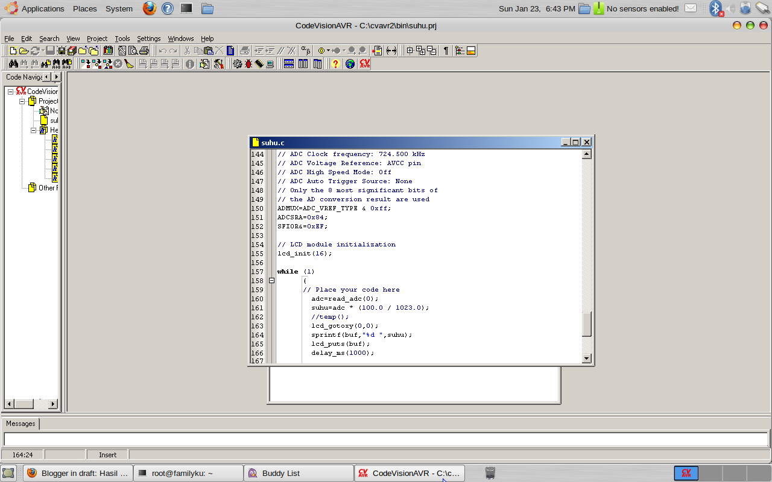Screen dimensions: 772x482
Task: Open the debugger via the red bug icon
Action: pyautogui.click(x=248, y=64)
